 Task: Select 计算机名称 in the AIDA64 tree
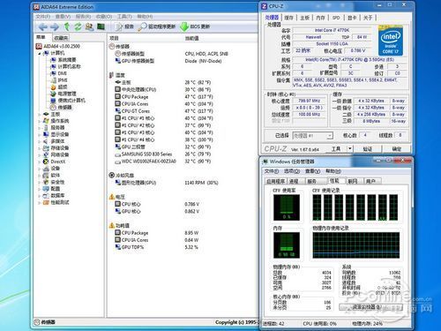[66, 66]
